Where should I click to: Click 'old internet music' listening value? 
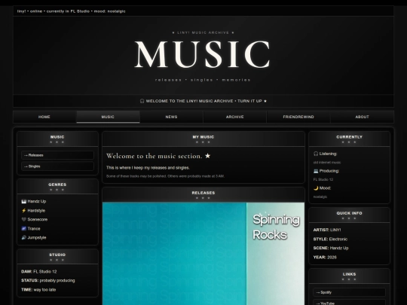327,163
